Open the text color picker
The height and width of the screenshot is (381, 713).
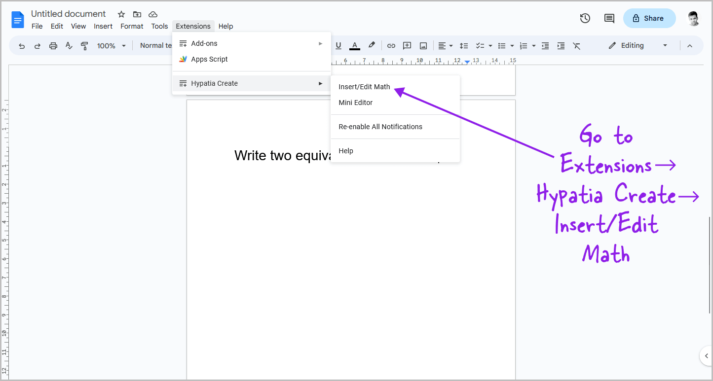(355, 46)
